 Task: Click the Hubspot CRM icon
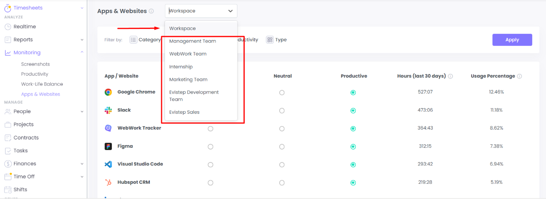coord(108,182)
